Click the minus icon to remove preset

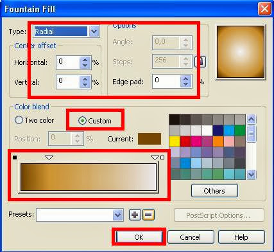[148, 215]
